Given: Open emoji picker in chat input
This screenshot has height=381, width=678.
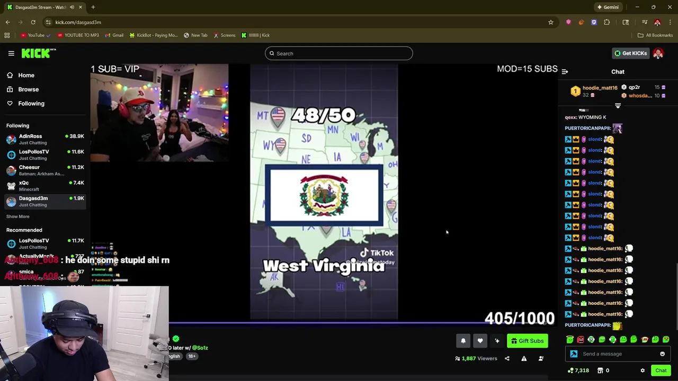Looking at the screenshot, I should pyautogui.click(x=662, y=354).
